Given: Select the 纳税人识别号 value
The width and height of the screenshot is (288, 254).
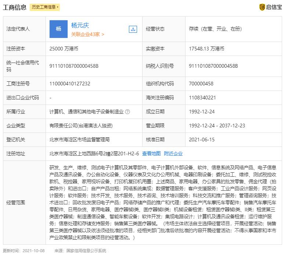Looking at the screenshot, I should (x=213, y=66).
